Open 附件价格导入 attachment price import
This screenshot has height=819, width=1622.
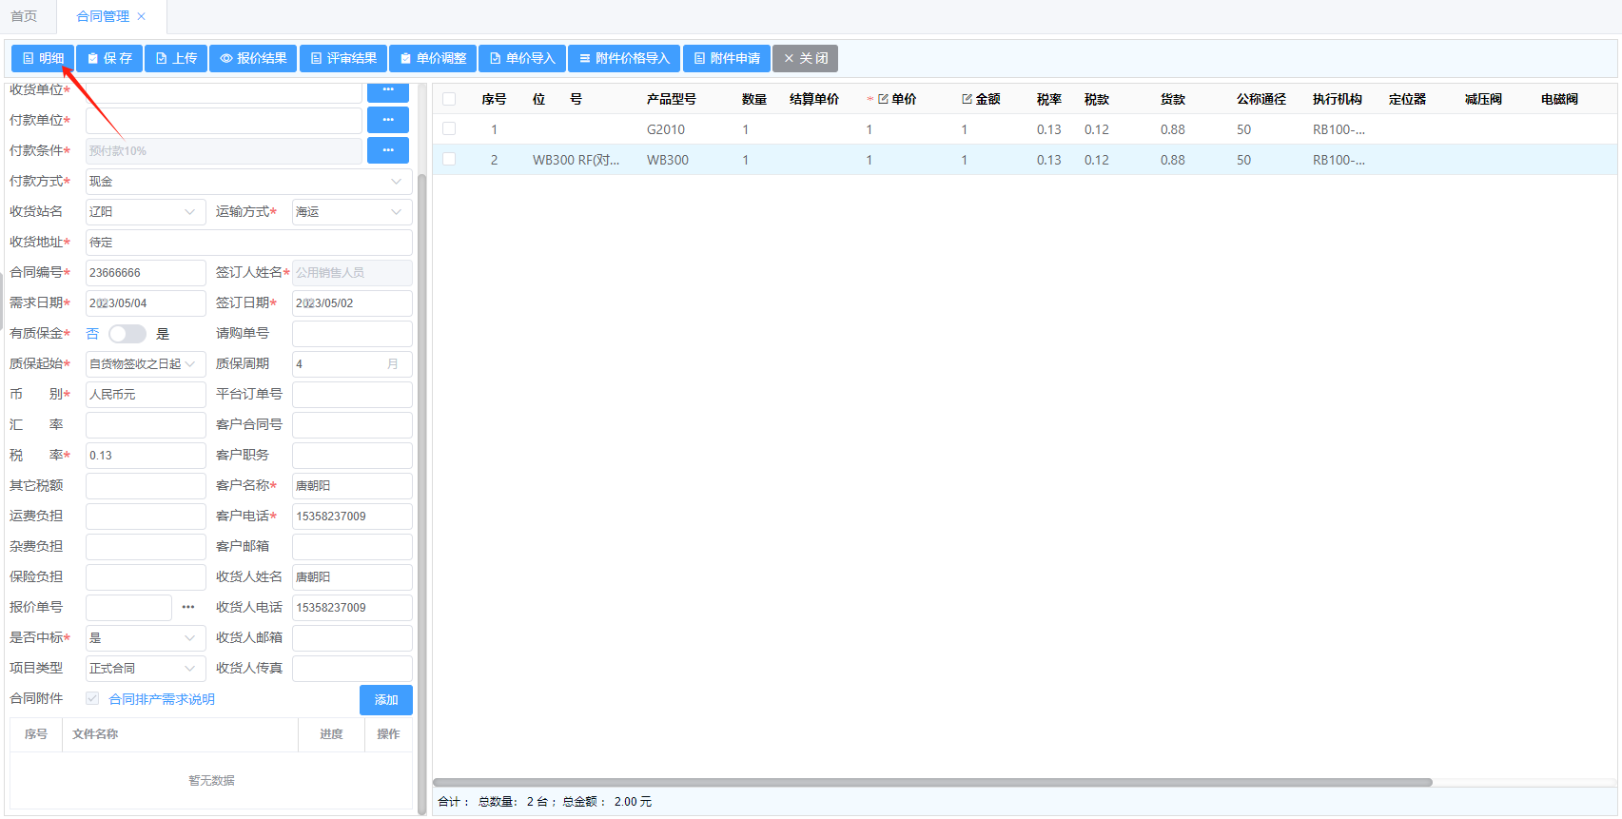click(x=624, y=59)
